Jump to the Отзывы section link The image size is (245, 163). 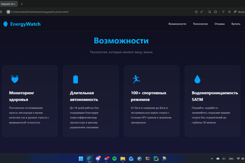(x=219, y=24)
